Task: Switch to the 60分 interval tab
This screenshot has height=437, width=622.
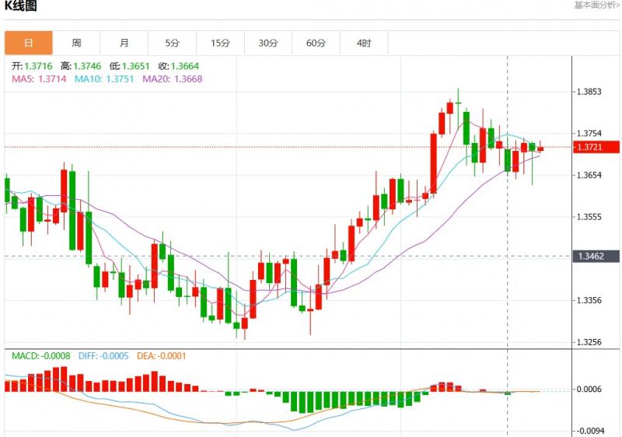Action: click(x=316, y=43)
